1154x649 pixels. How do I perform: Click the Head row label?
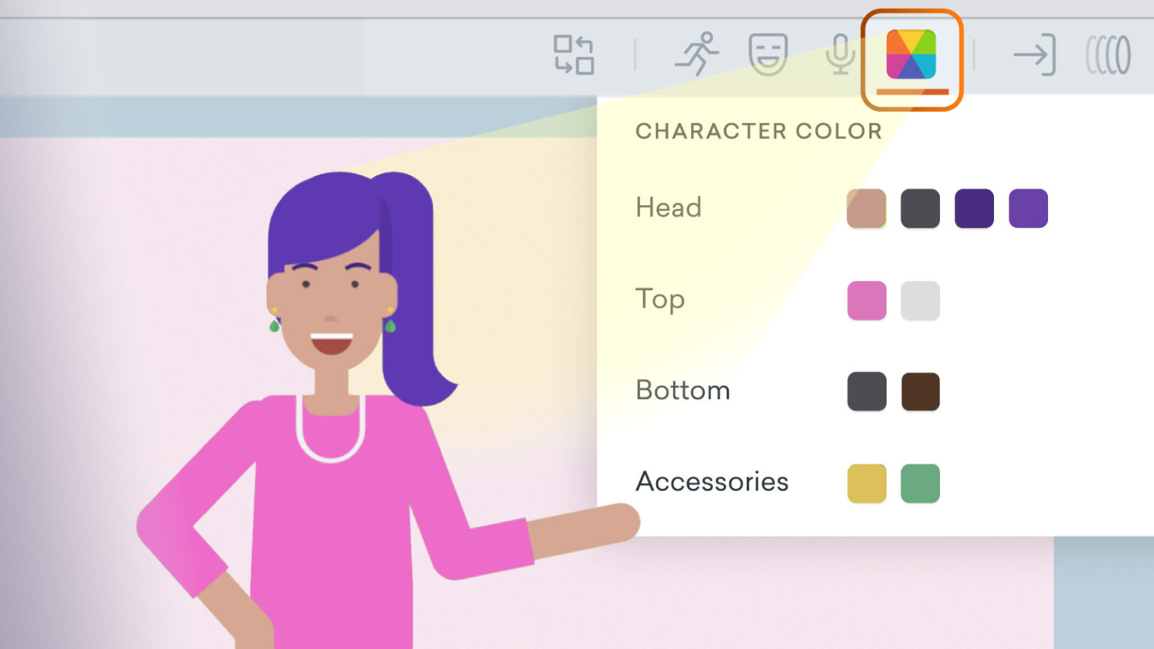[668, 208]
